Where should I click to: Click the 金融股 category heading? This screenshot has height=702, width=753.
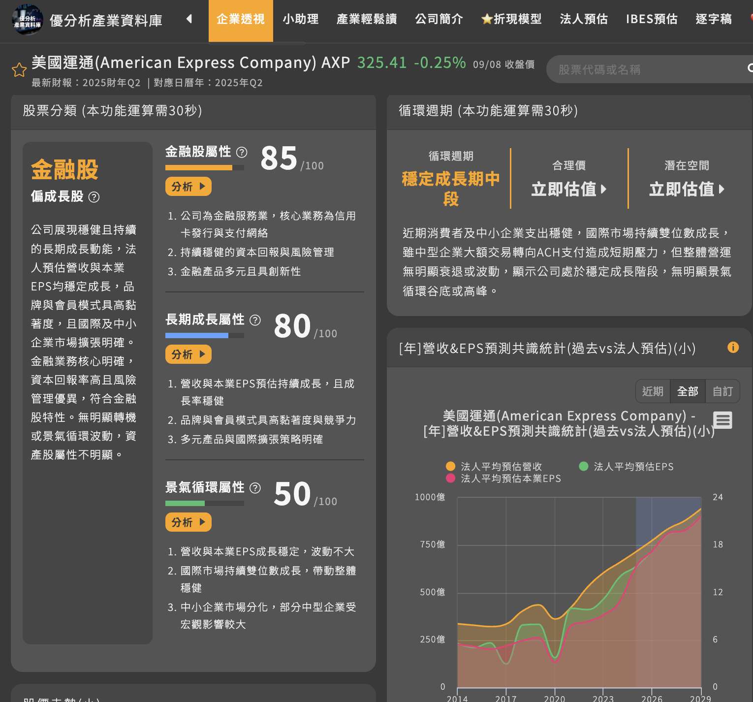64,170
